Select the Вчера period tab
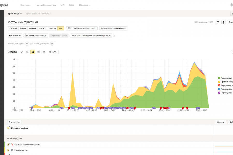The width and height of the screenshot is (233, 155). pyautogui.click(x=23, y=28)
